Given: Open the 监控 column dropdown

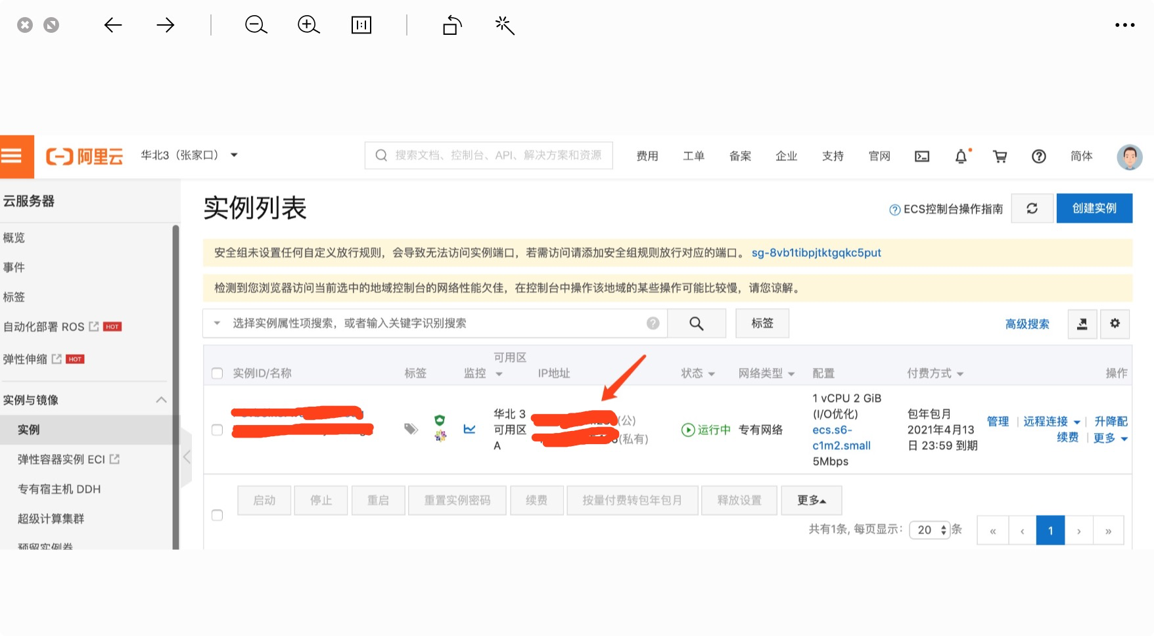Looking at the screenshot, I should 499,374.
